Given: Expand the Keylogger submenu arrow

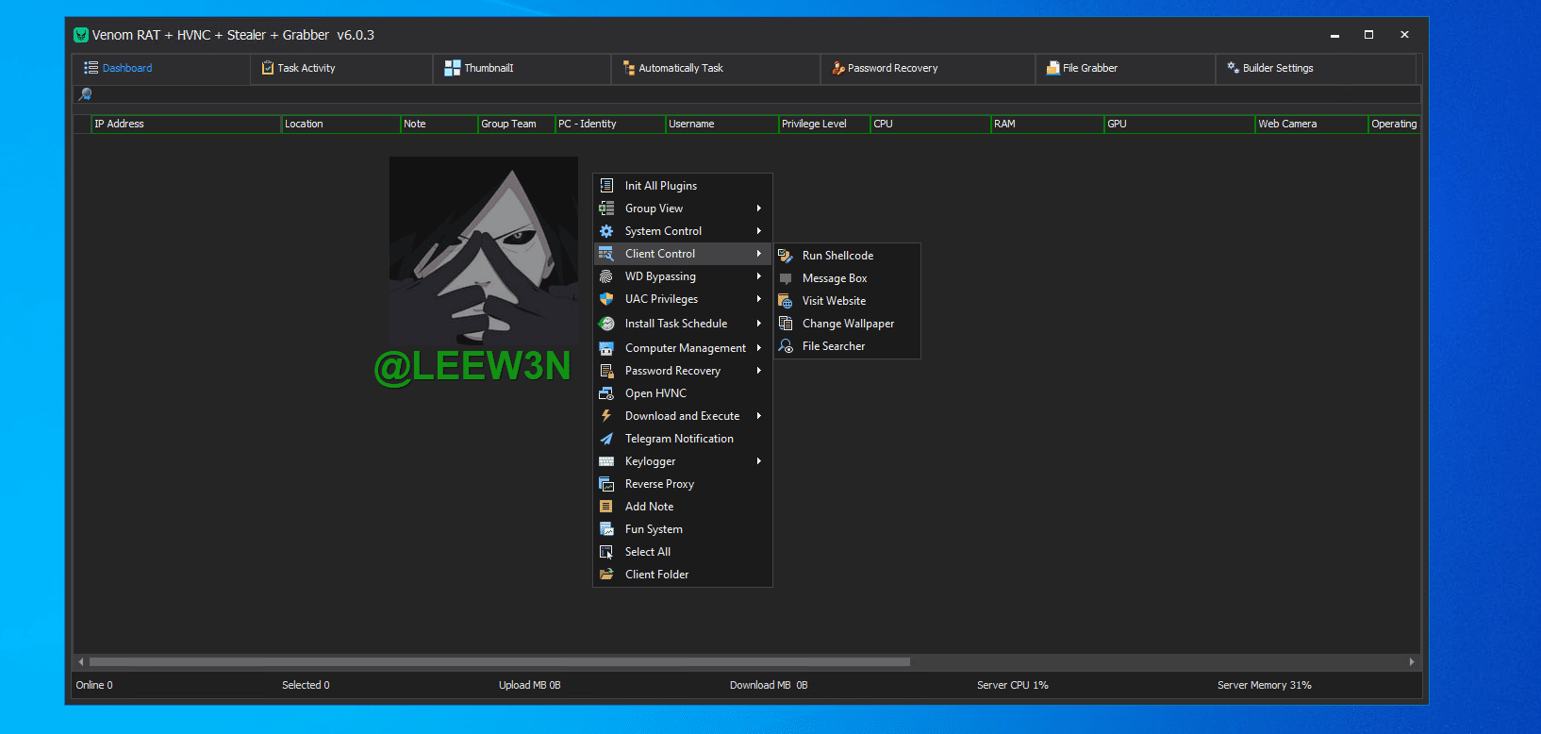Looking at the screenshot, I should pos(758,461).
